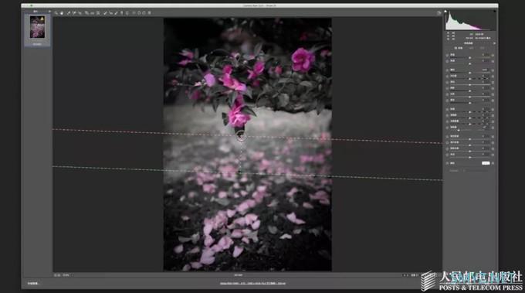Rotate image counterclockwise

coord(139,12)
